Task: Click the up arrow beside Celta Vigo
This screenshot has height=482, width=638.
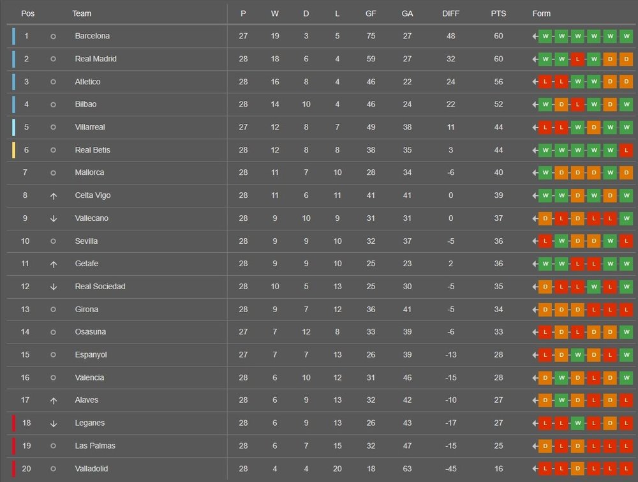Action: tap(54, 196)
